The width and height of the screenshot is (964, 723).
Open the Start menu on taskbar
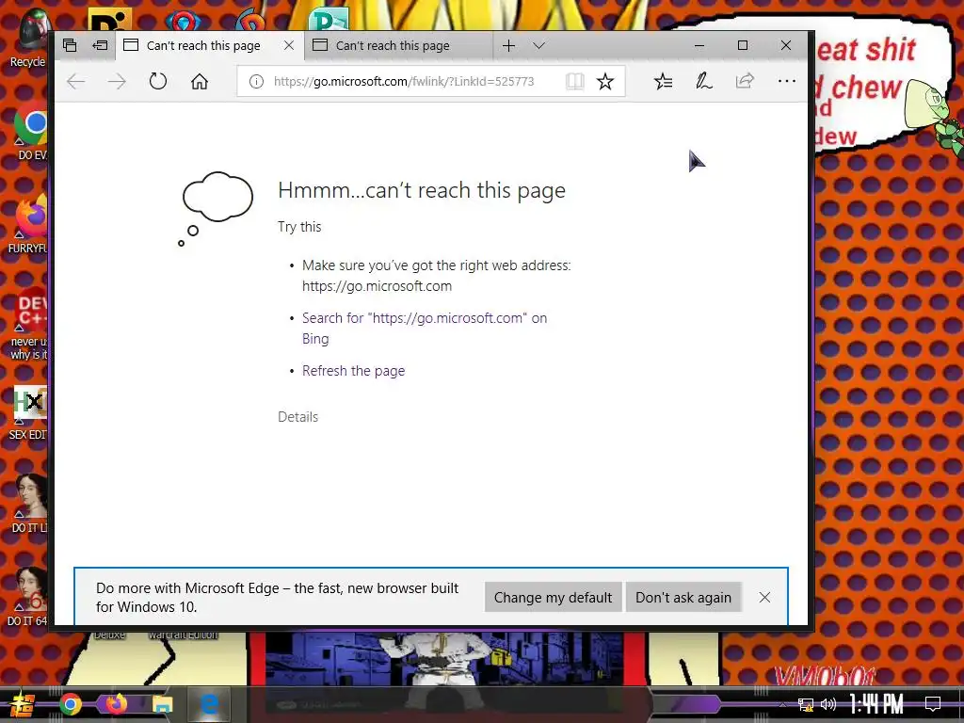click(21, 704)
